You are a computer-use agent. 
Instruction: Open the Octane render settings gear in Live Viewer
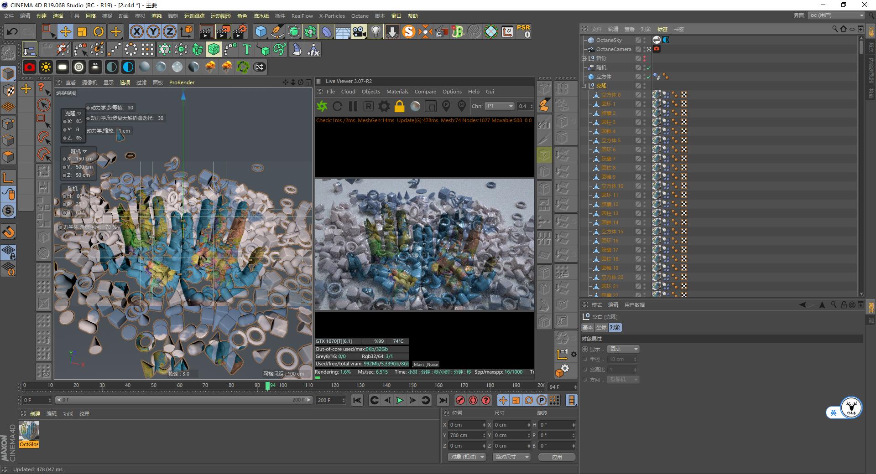coord(383,106)
